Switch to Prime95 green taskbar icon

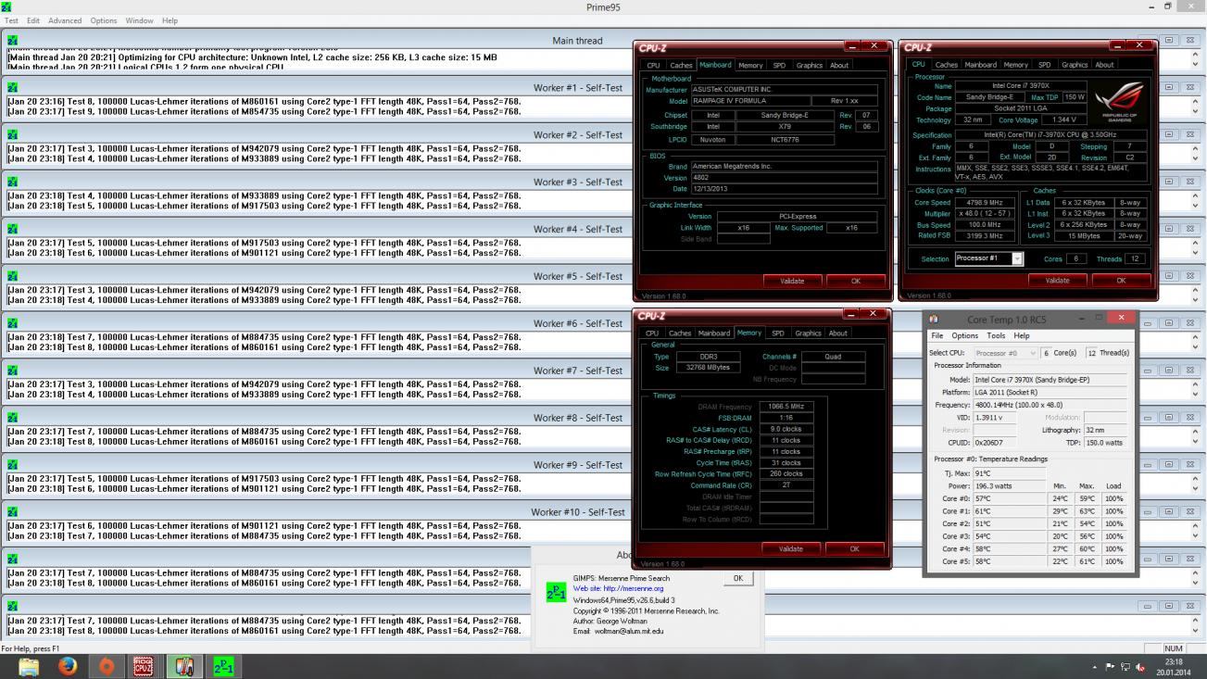pyautogui.click(x=223, y=666)
